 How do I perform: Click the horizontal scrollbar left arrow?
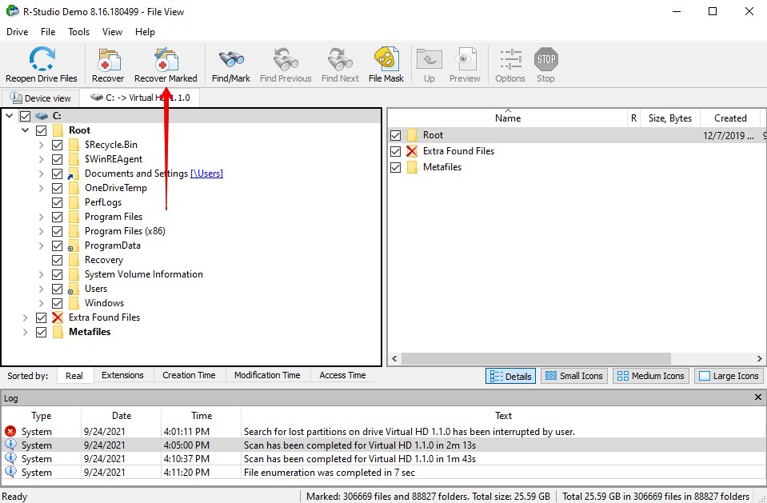point(395,358)
